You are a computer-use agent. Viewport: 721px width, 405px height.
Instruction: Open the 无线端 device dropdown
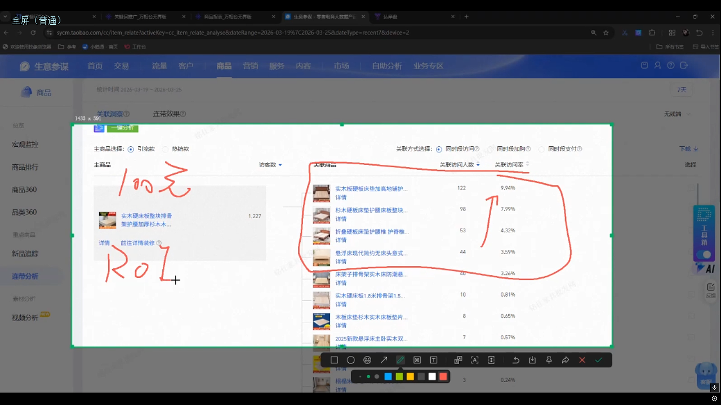pos(676,114)
